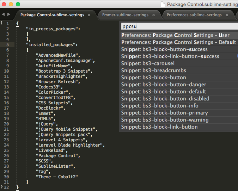Click the "CSS Snippets" entry
The width and height of the screenshot is (238, 191).
point(54,103)
